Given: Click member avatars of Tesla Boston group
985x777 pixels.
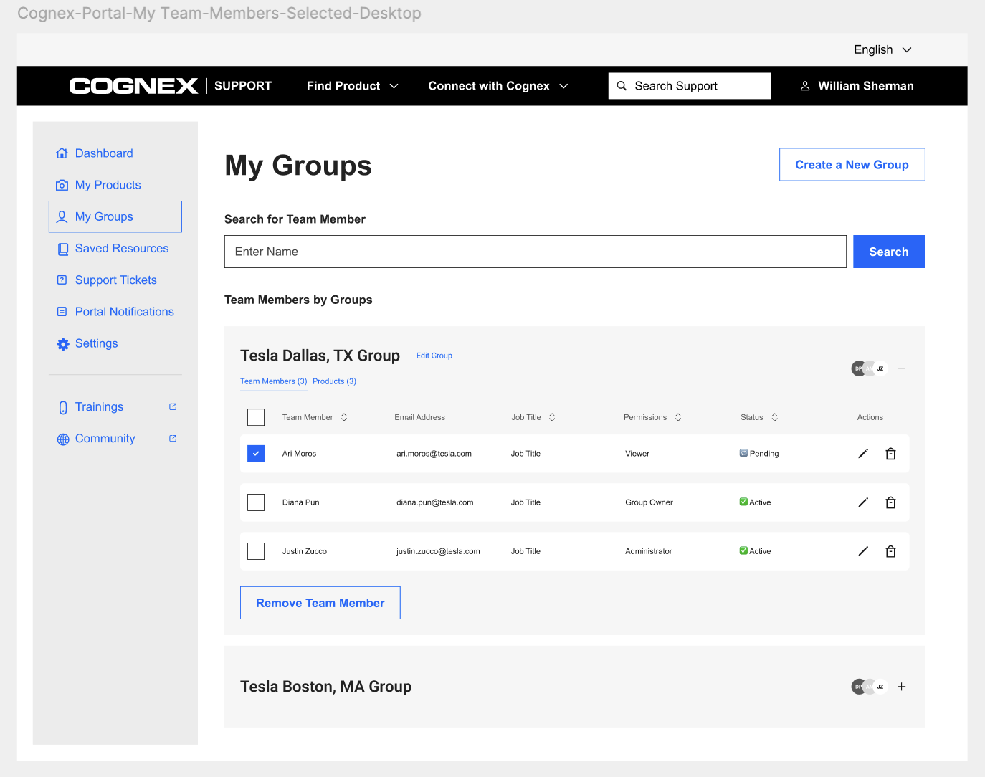Looking at the screenshot, I should [x=870, y=687].
